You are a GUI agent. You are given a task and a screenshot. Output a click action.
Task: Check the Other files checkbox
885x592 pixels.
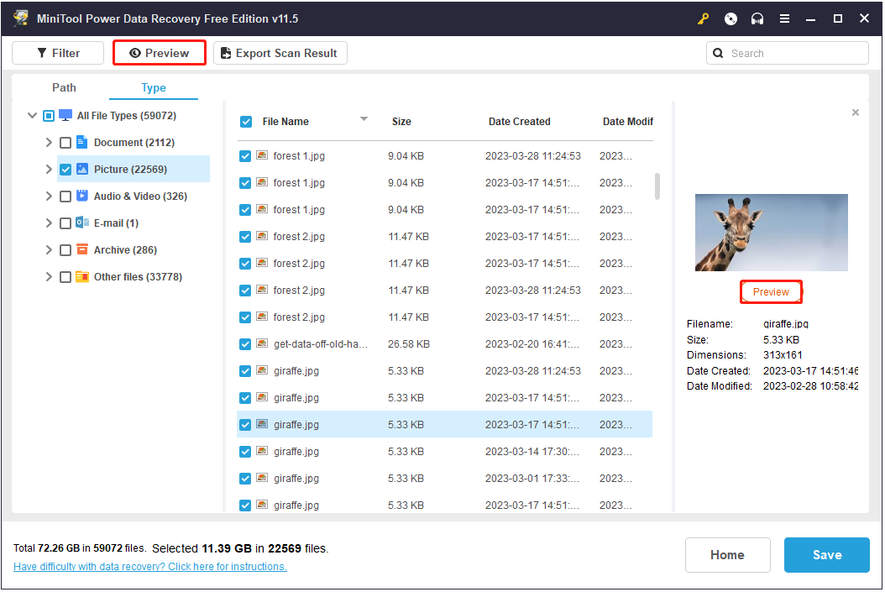pyautogui.click(x=65, y=277)
